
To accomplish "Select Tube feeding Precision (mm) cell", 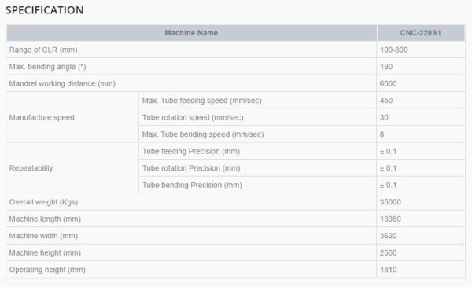I will click(x=258, y=151).
